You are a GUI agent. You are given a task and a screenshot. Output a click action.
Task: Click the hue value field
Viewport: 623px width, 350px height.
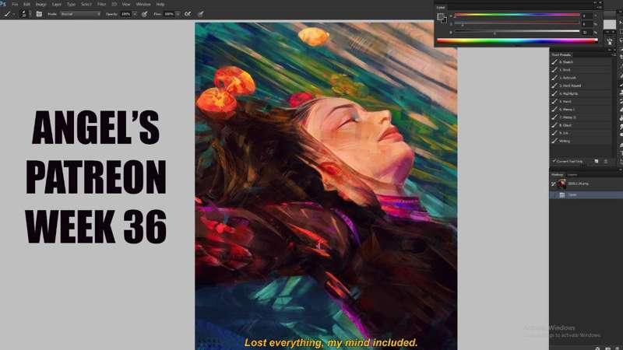587,16
